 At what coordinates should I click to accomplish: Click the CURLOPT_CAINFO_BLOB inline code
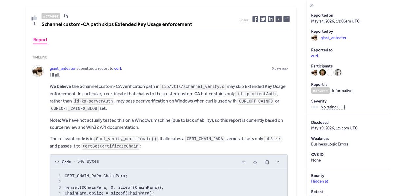pos(74,108)
